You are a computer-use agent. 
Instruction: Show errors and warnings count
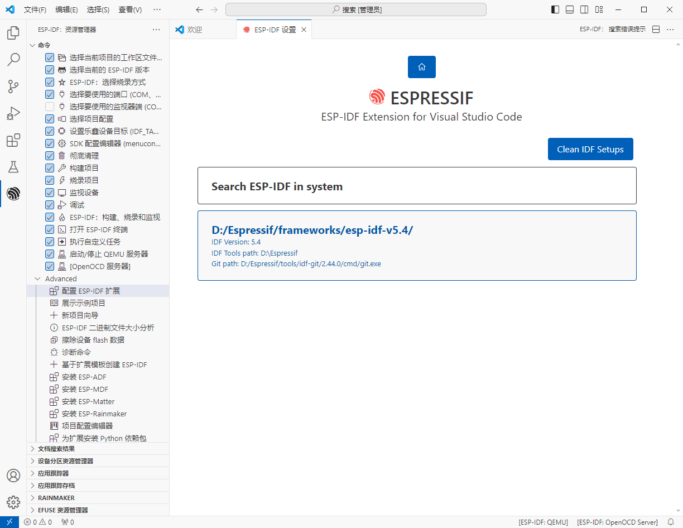[x=38, y=522]
